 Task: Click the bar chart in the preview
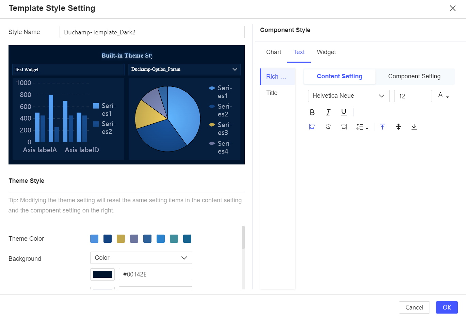[68, 119]
